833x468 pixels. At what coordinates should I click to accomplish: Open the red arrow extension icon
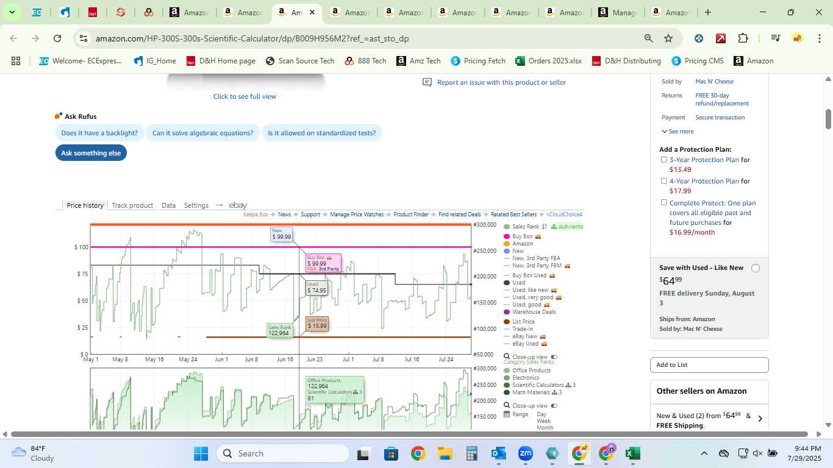(x=721, y=38)
